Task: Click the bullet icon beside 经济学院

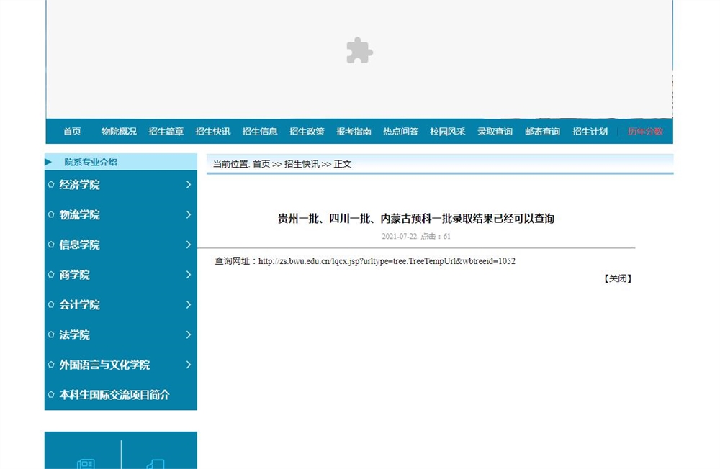Action: (51, 184)
